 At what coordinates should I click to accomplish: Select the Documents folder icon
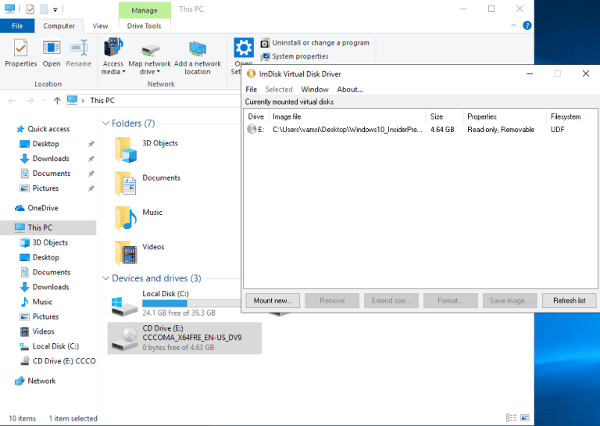(x=126, y=184)
